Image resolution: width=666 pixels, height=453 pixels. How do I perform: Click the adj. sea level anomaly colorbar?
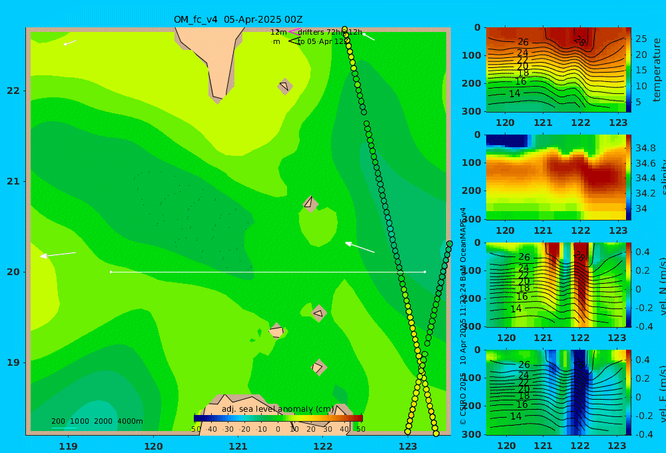278,418
